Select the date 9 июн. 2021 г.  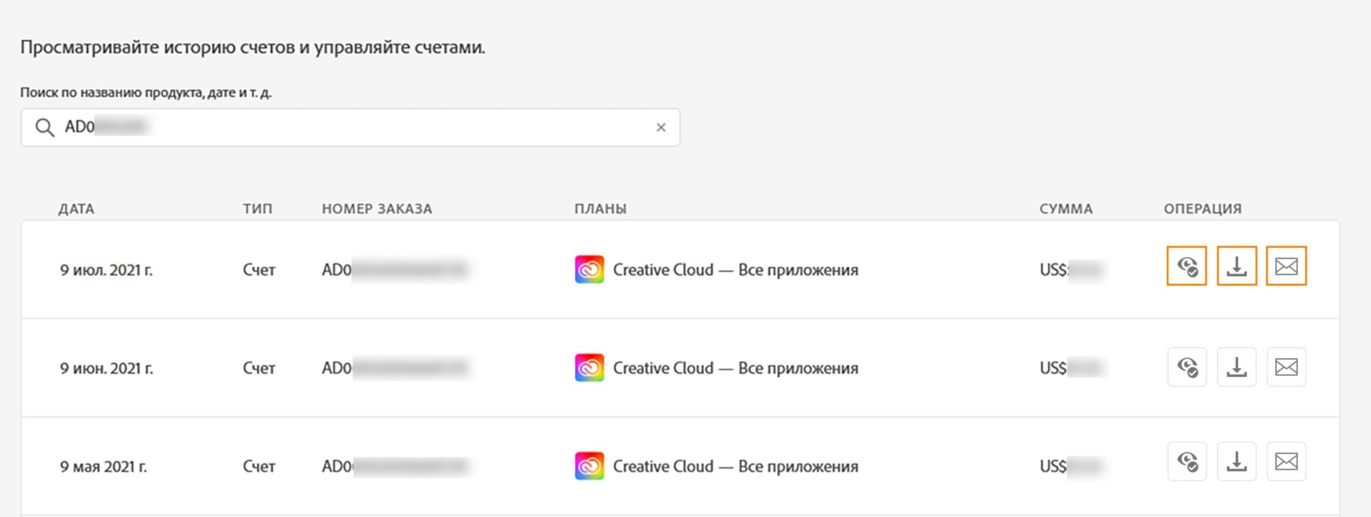[x=106, y=368]
